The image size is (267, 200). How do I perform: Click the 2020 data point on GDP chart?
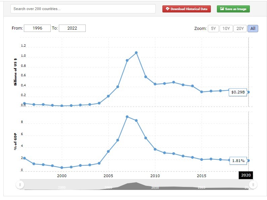[x=249, y=161]
